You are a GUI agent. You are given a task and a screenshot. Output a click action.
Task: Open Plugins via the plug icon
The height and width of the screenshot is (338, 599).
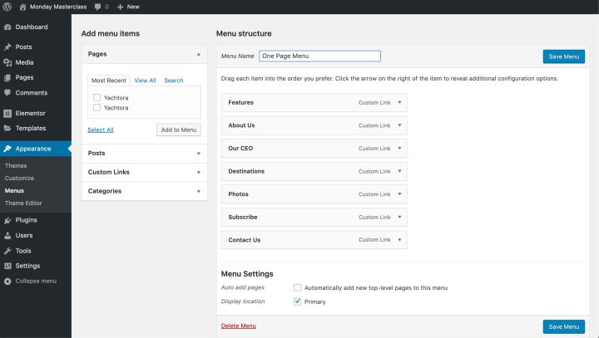coord(7,220)
